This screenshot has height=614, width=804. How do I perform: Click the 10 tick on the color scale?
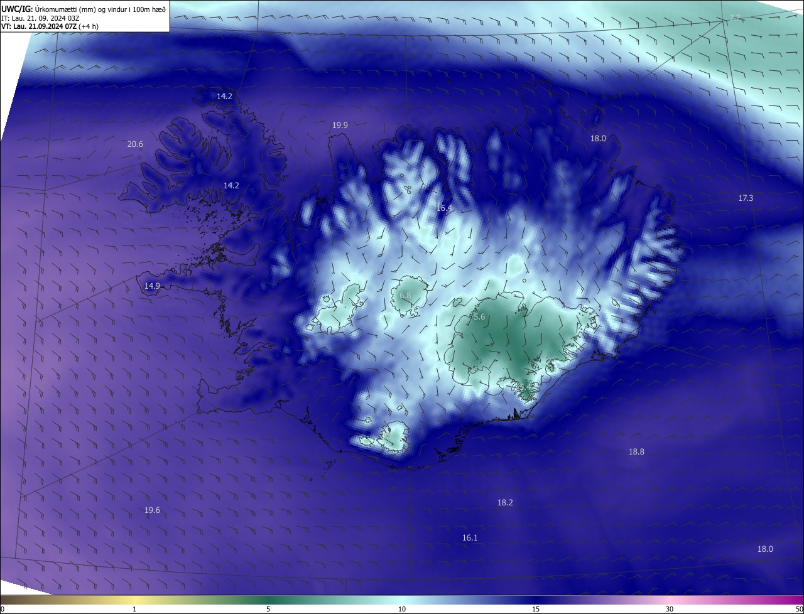(x=402, y=609)
